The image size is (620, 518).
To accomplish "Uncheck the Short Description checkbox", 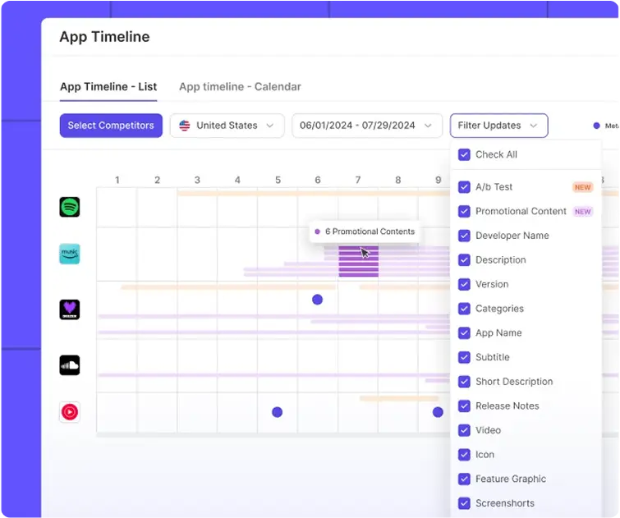I will 464,382.
